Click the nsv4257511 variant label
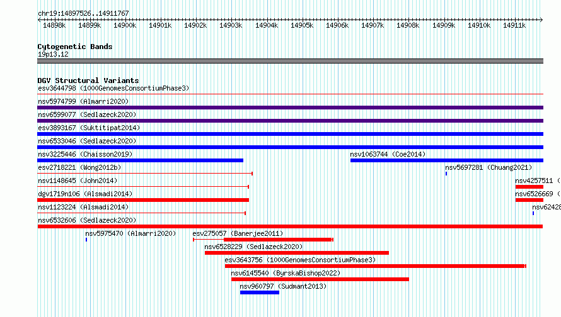561x317 pixels. point(538,181)
